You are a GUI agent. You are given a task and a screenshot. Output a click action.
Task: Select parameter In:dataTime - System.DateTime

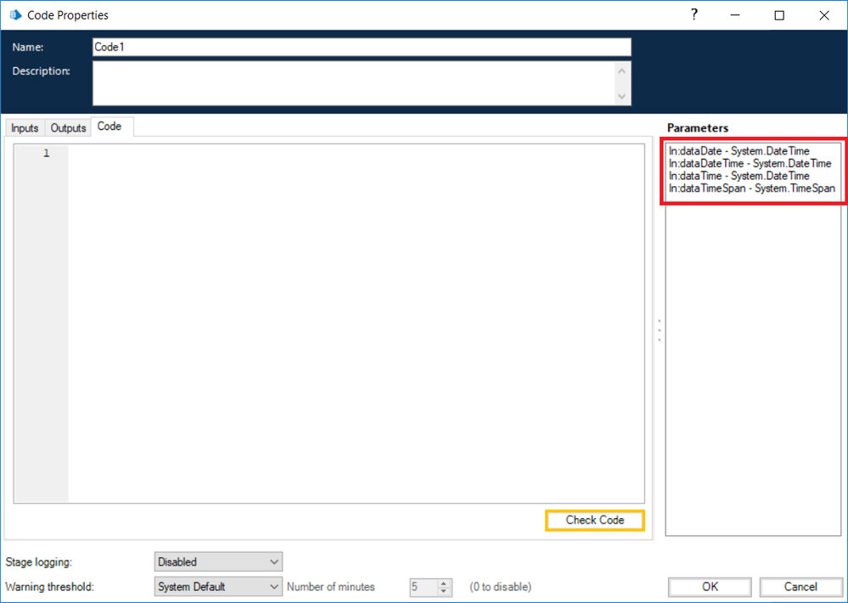(738, 176)
